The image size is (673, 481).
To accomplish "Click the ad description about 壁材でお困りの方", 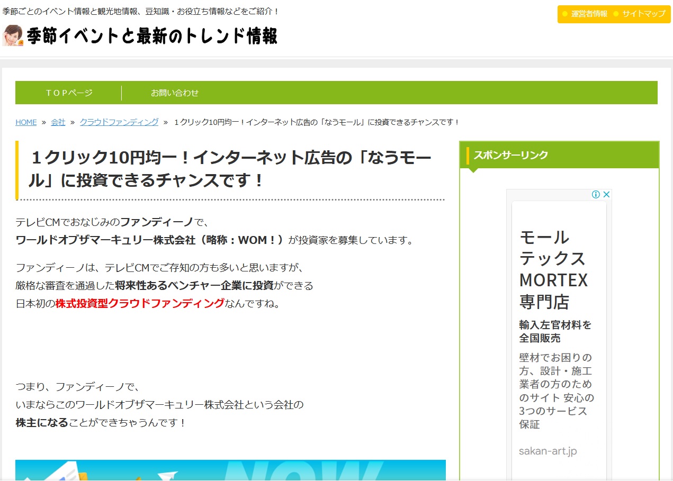I will click(555, 391).
